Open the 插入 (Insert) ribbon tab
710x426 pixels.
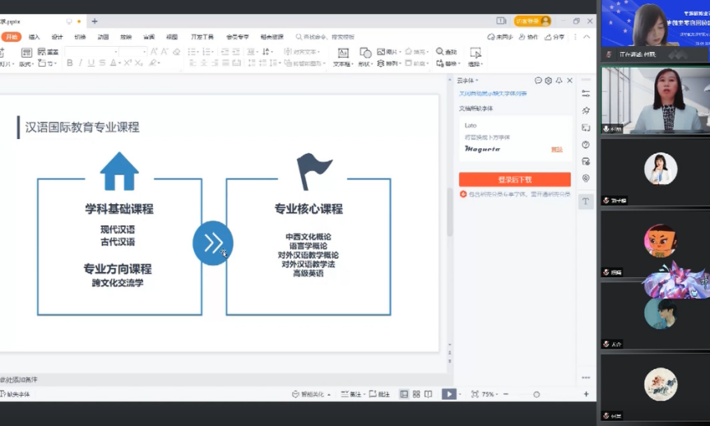click(34, 37)
